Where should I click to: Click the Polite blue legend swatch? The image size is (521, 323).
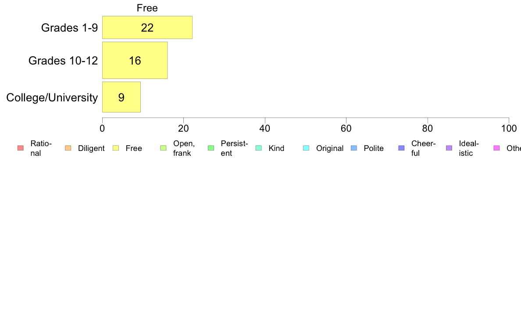click(x=354, y=148)
